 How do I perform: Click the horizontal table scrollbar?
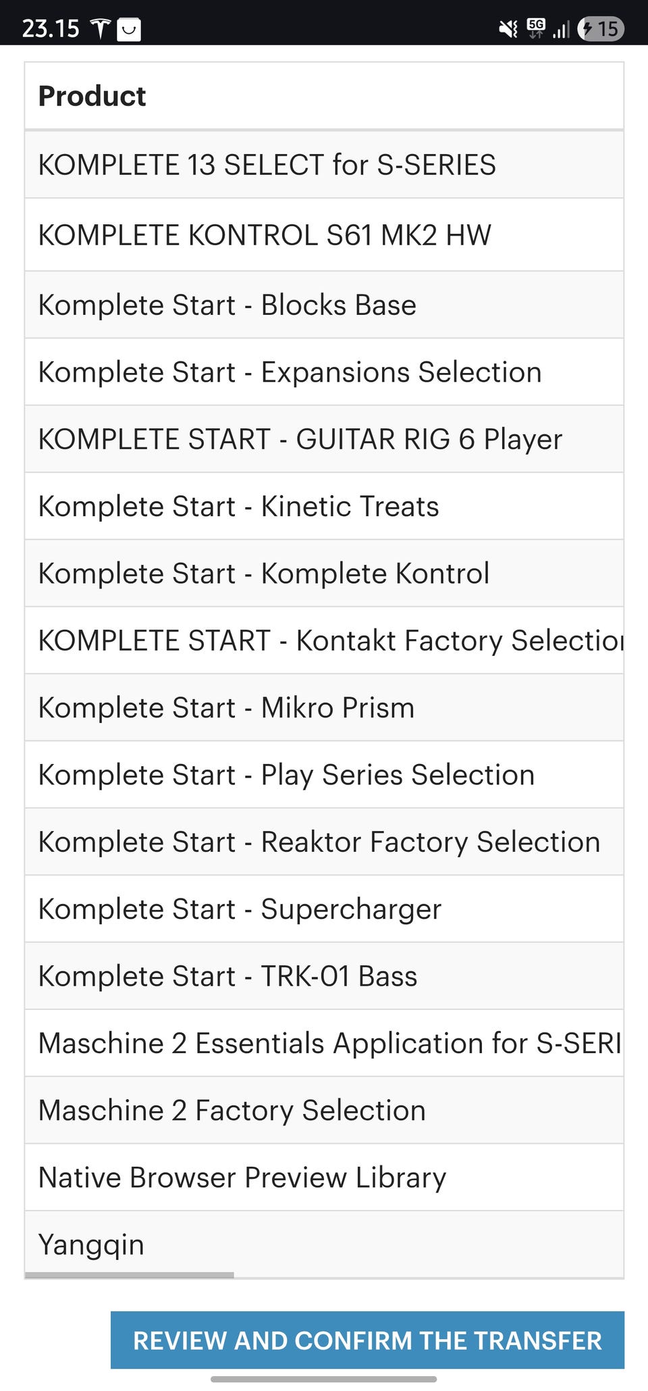click(x=130, y=1275)
